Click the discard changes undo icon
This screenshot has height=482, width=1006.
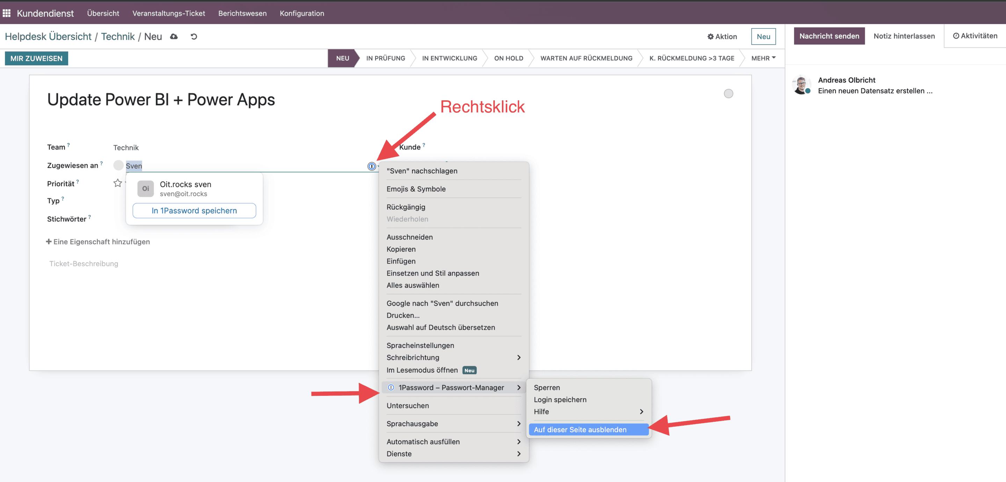(x=194, y=36)
